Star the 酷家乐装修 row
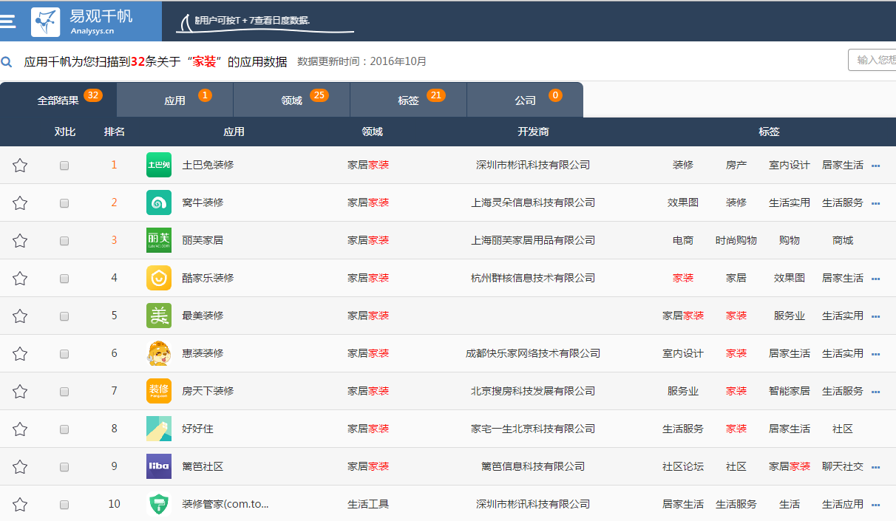The height and width of the screenshot is (521, 896). click(20, 279)
